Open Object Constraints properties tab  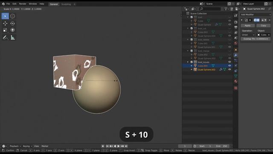pos(236,71)
